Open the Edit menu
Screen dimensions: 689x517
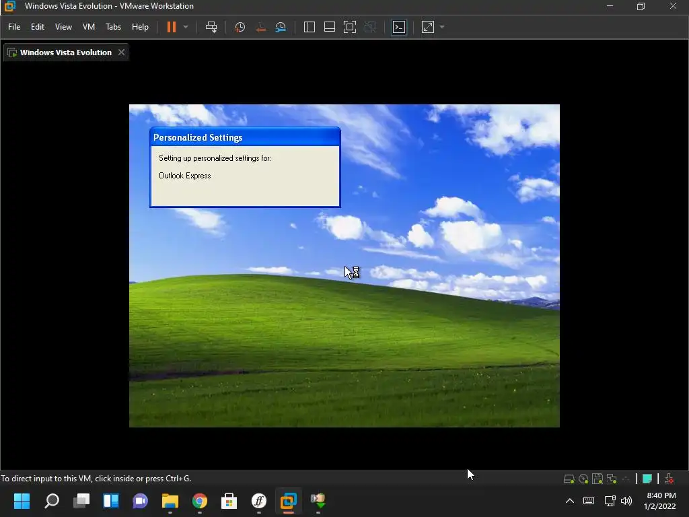(x=38, y=27)
